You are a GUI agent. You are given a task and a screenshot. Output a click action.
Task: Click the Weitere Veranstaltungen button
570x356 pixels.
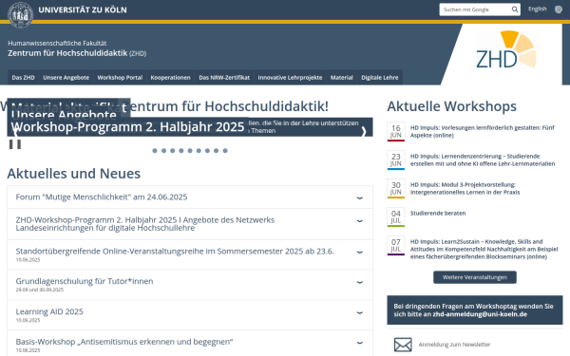pyautogui.click(x=475, y=277)
